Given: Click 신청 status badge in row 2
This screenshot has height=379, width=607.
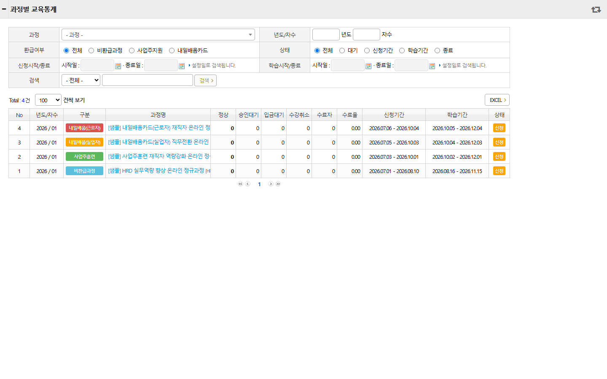Looking at the screenshot, I should coord(499,157).
